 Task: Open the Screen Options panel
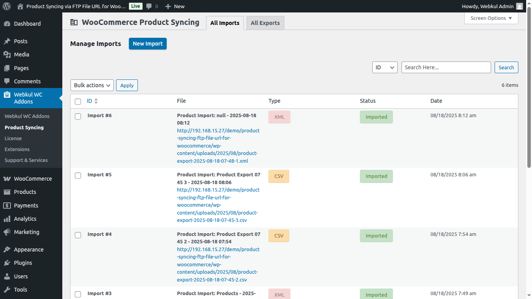pos(491,18)
